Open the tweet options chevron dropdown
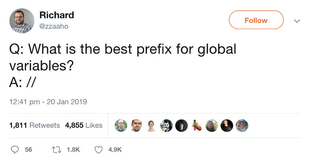This screenshot has height=160, width=315. [x=297, y=20]
